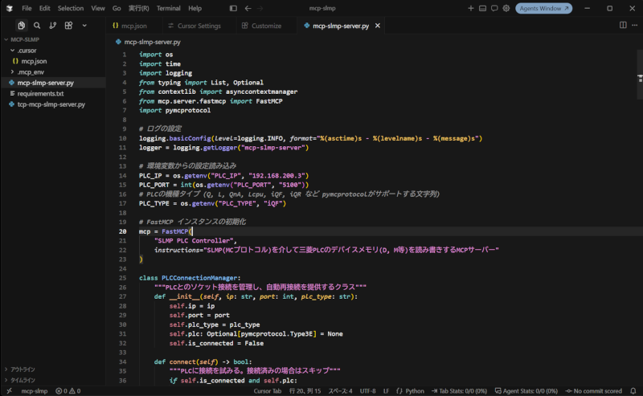Open the Terminal menu
This screenshot has height=396, width=643.
168,8
